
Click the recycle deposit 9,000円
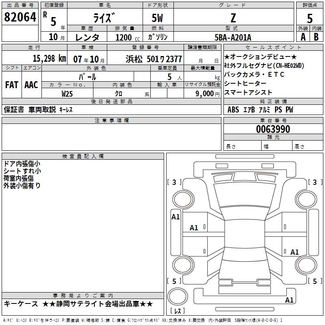click(208, 94)
